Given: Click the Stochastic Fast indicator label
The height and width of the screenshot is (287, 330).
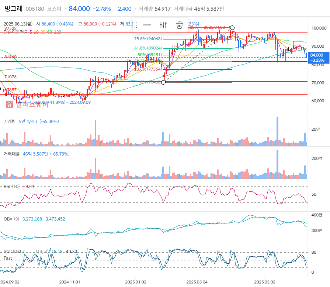Looking at the screenshot, I should tap(14, 255).
